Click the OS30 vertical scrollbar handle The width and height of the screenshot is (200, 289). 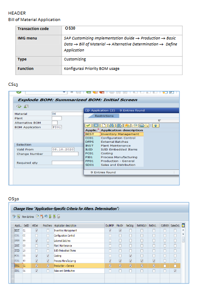pos(183,239)
